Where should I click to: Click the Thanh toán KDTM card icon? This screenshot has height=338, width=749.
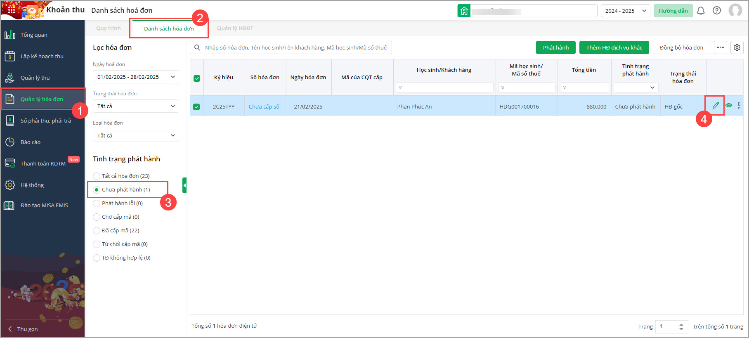point(10,163)
